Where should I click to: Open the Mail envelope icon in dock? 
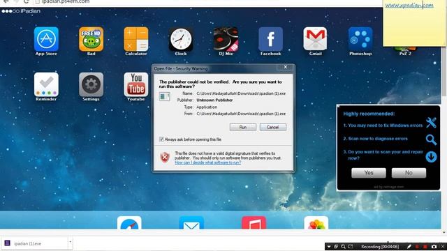tap(191, 222)
